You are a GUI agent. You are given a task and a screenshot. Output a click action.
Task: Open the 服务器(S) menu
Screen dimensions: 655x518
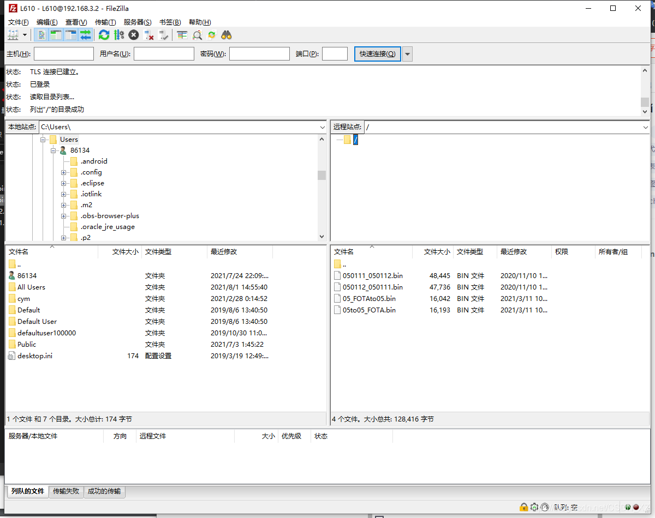point(138,22)
